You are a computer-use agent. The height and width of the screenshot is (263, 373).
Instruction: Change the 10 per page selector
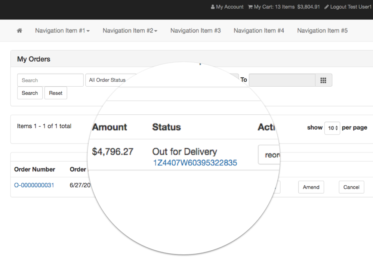pos(332,128)
